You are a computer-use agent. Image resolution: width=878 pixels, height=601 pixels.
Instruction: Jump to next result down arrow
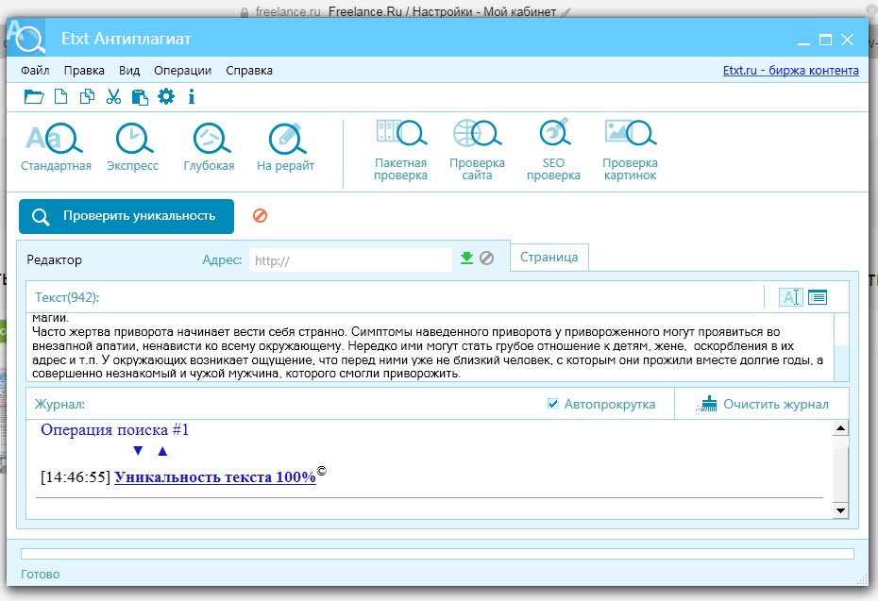138,450
